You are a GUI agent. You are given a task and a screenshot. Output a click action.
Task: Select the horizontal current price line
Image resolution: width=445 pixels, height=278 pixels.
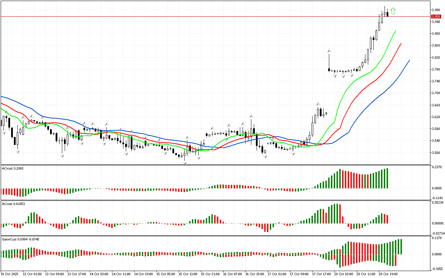pos(209,16)
